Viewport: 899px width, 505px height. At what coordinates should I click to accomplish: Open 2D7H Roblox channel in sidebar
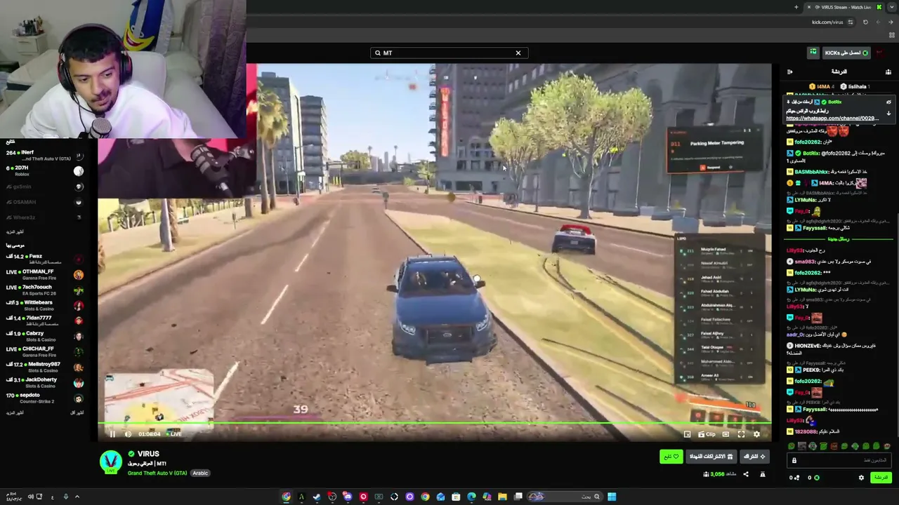45,170
